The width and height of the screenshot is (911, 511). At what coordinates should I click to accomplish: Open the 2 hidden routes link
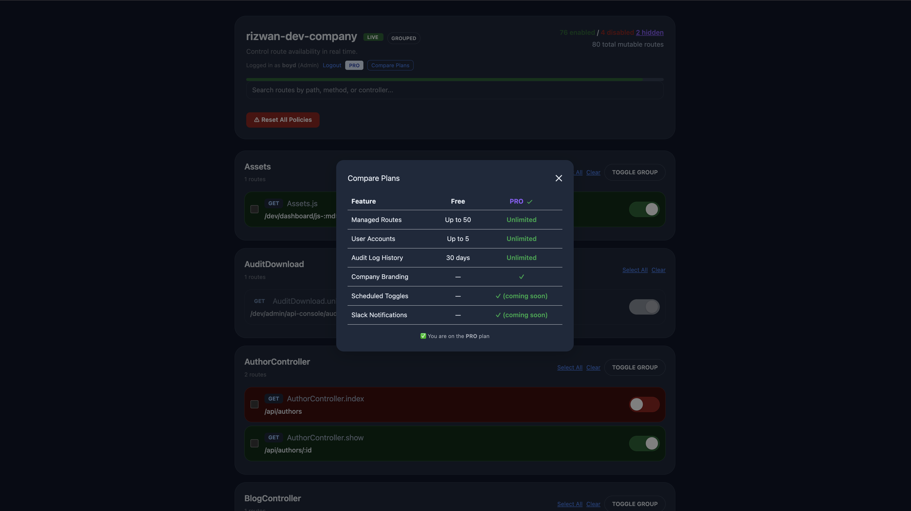pos(649,32)
